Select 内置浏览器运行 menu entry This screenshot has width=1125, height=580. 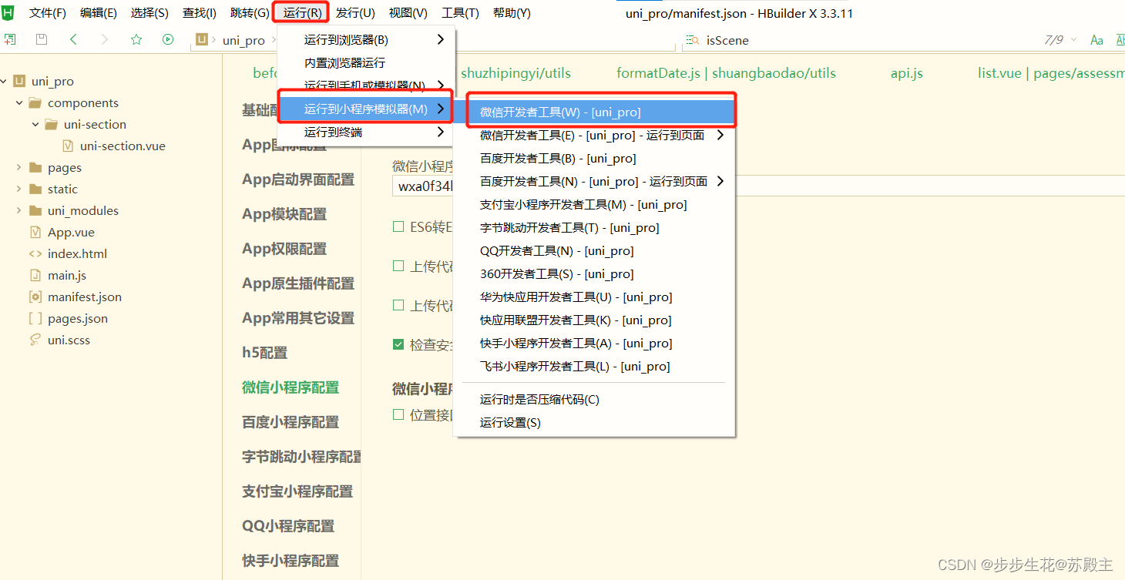pos(366,62)
